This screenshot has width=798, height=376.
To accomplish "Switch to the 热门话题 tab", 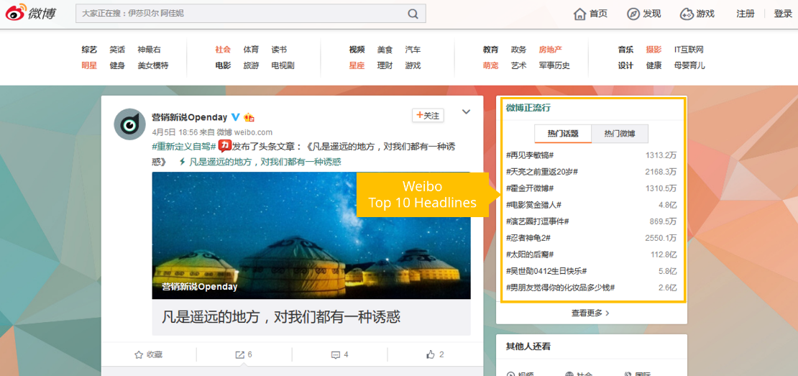I will coord(563,134).
